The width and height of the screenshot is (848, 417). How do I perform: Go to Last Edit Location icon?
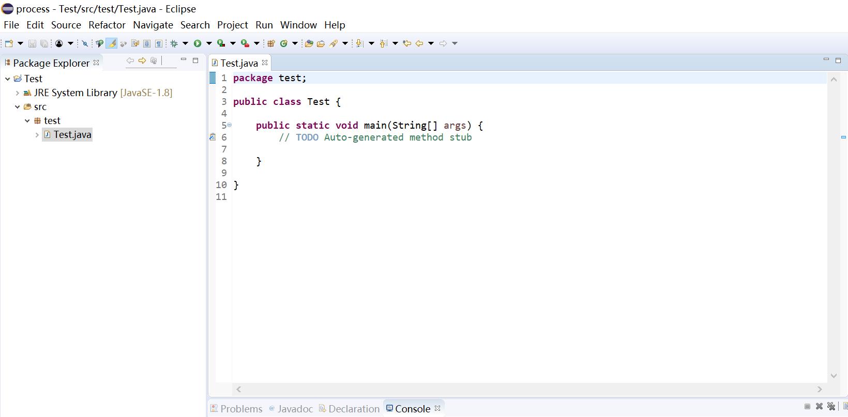(407, 43)
